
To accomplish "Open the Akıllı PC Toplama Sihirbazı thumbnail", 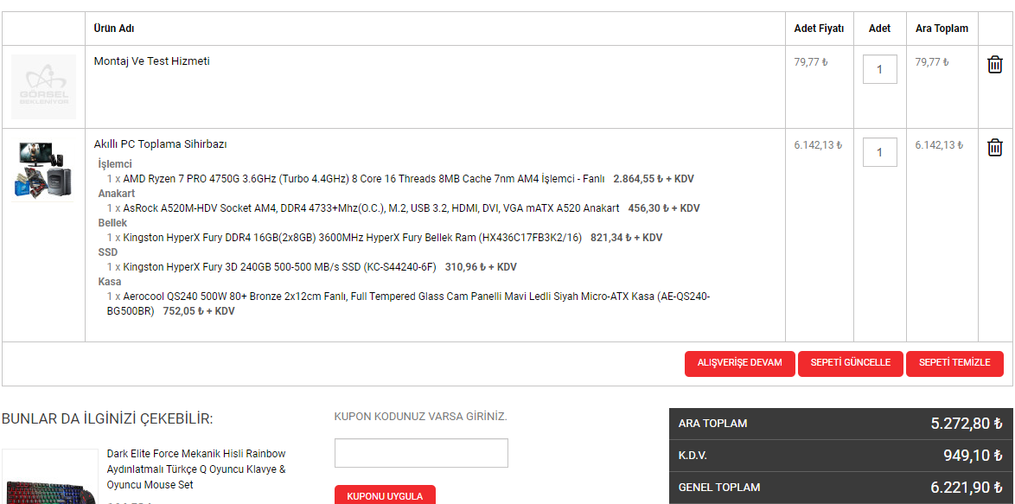I will point(43,169).
